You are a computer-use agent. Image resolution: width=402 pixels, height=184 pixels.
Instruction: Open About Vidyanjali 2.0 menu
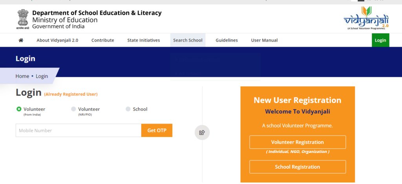tap(57, 40)
